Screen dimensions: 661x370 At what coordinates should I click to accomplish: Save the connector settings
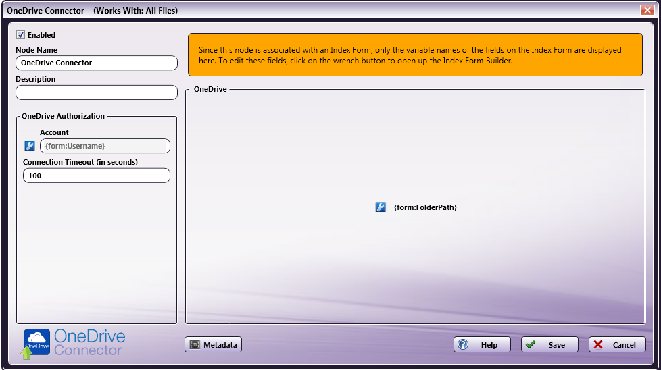[x=549, y=345]
